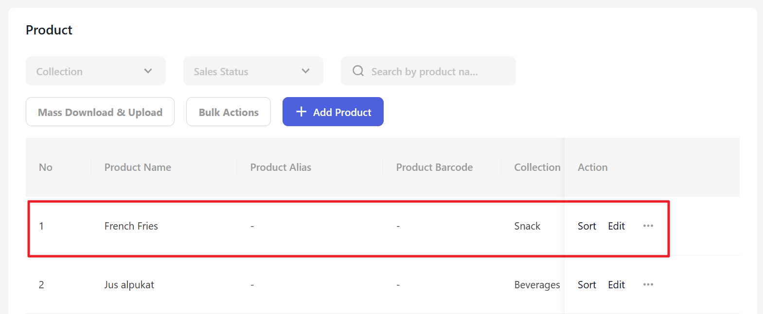The image size is (763, 314).
Task: Sort the French Fries product
Action: [x=586, y=226]
